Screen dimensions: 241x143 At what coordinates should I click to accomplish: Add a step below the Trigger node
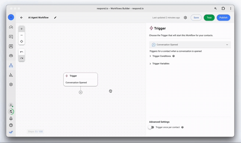point(80,92)
